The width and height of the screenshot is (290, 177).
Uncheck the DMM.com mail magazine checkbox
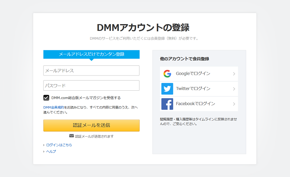click(46, 98)
